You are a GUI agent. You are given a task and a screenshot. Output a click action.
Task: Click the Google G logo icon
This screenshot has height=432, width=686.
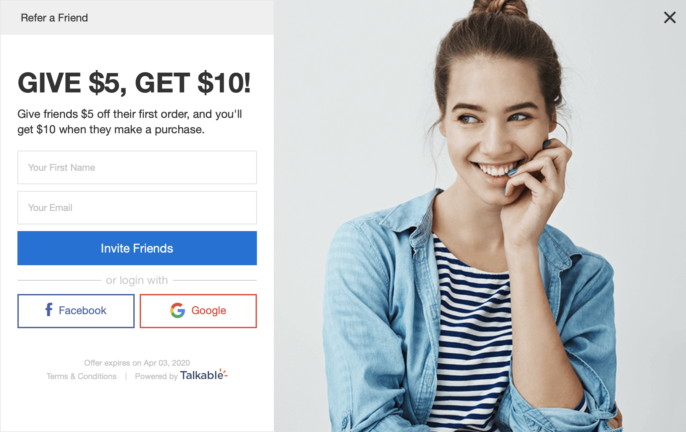[178, 310]
